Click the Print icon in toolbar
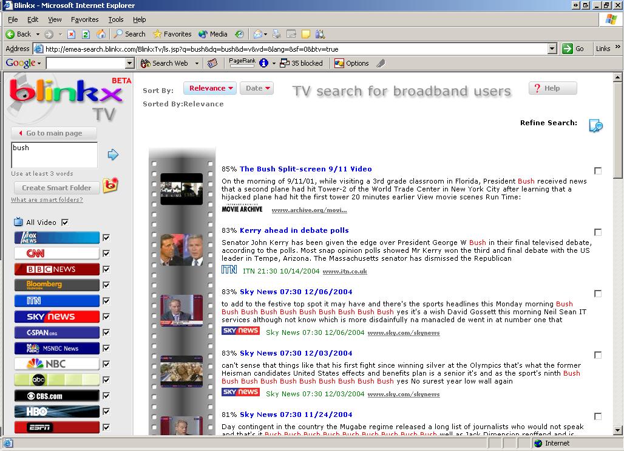Image resolution: width=624 pixels, height=451 pixels. [x=277, y=34]
